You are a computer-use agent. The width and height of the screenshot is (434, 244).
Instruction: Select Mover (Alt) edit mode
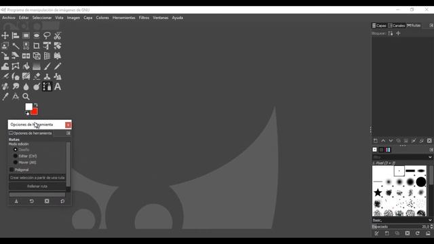16,163
